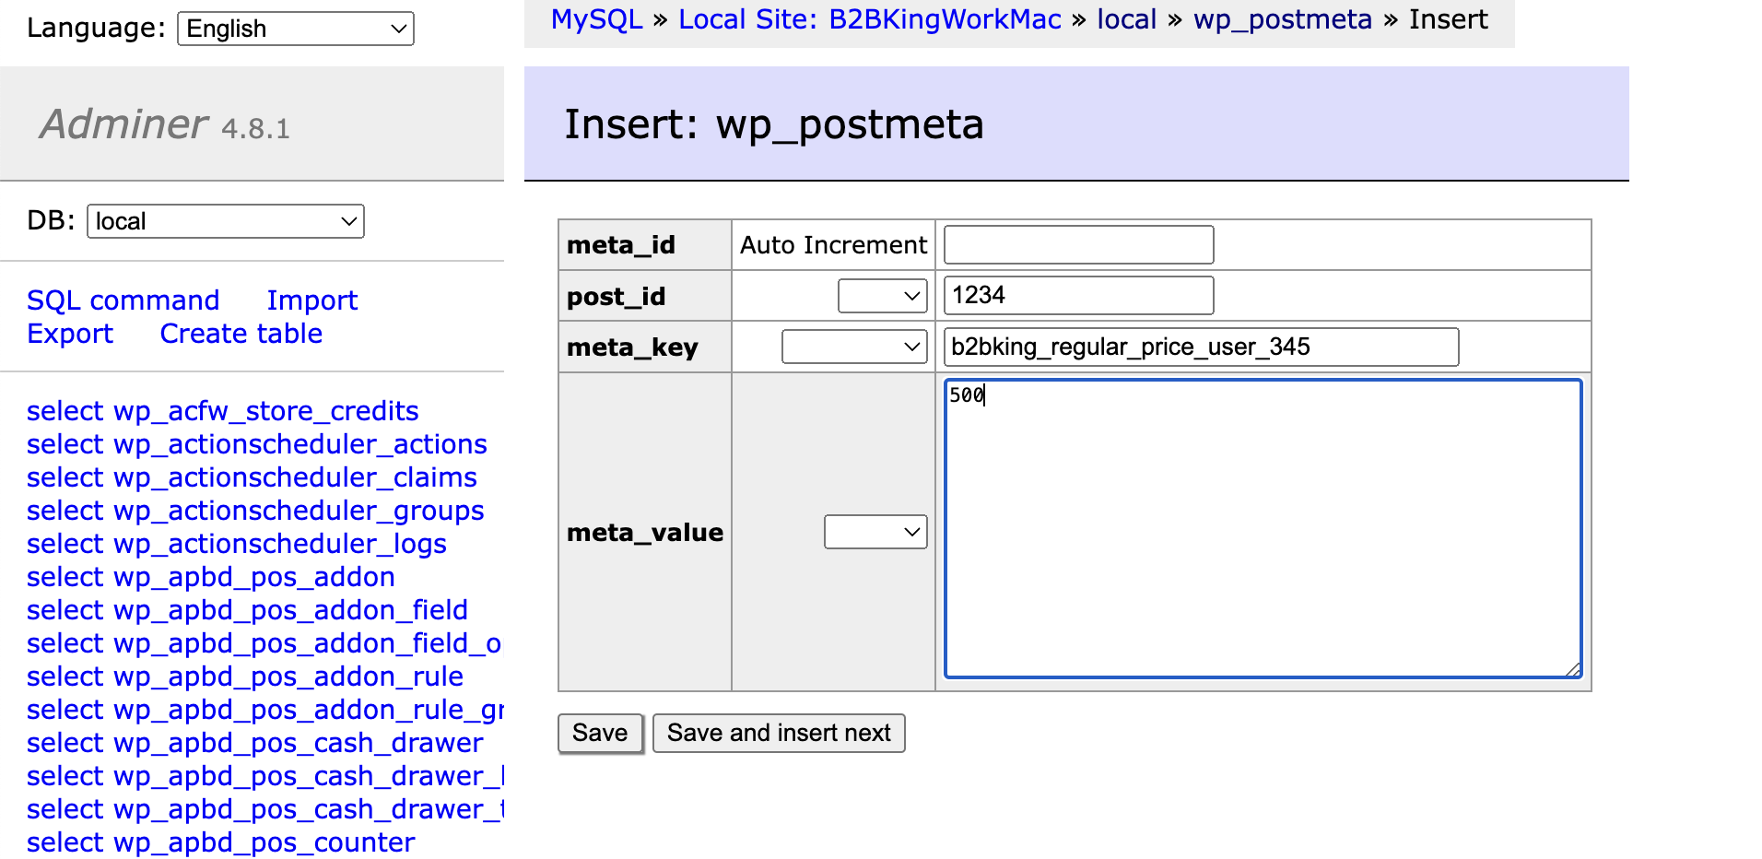The image size is (1762, 859).
Task: Select the wp_actionscheduler_claims table name
Action: point(295,477)
